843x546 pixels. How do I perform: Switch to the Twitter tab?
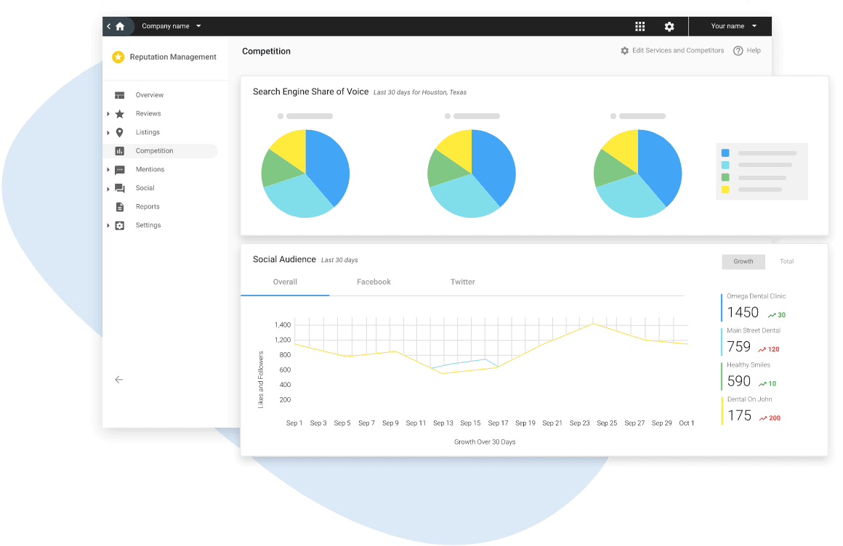(x=462, y=282)
